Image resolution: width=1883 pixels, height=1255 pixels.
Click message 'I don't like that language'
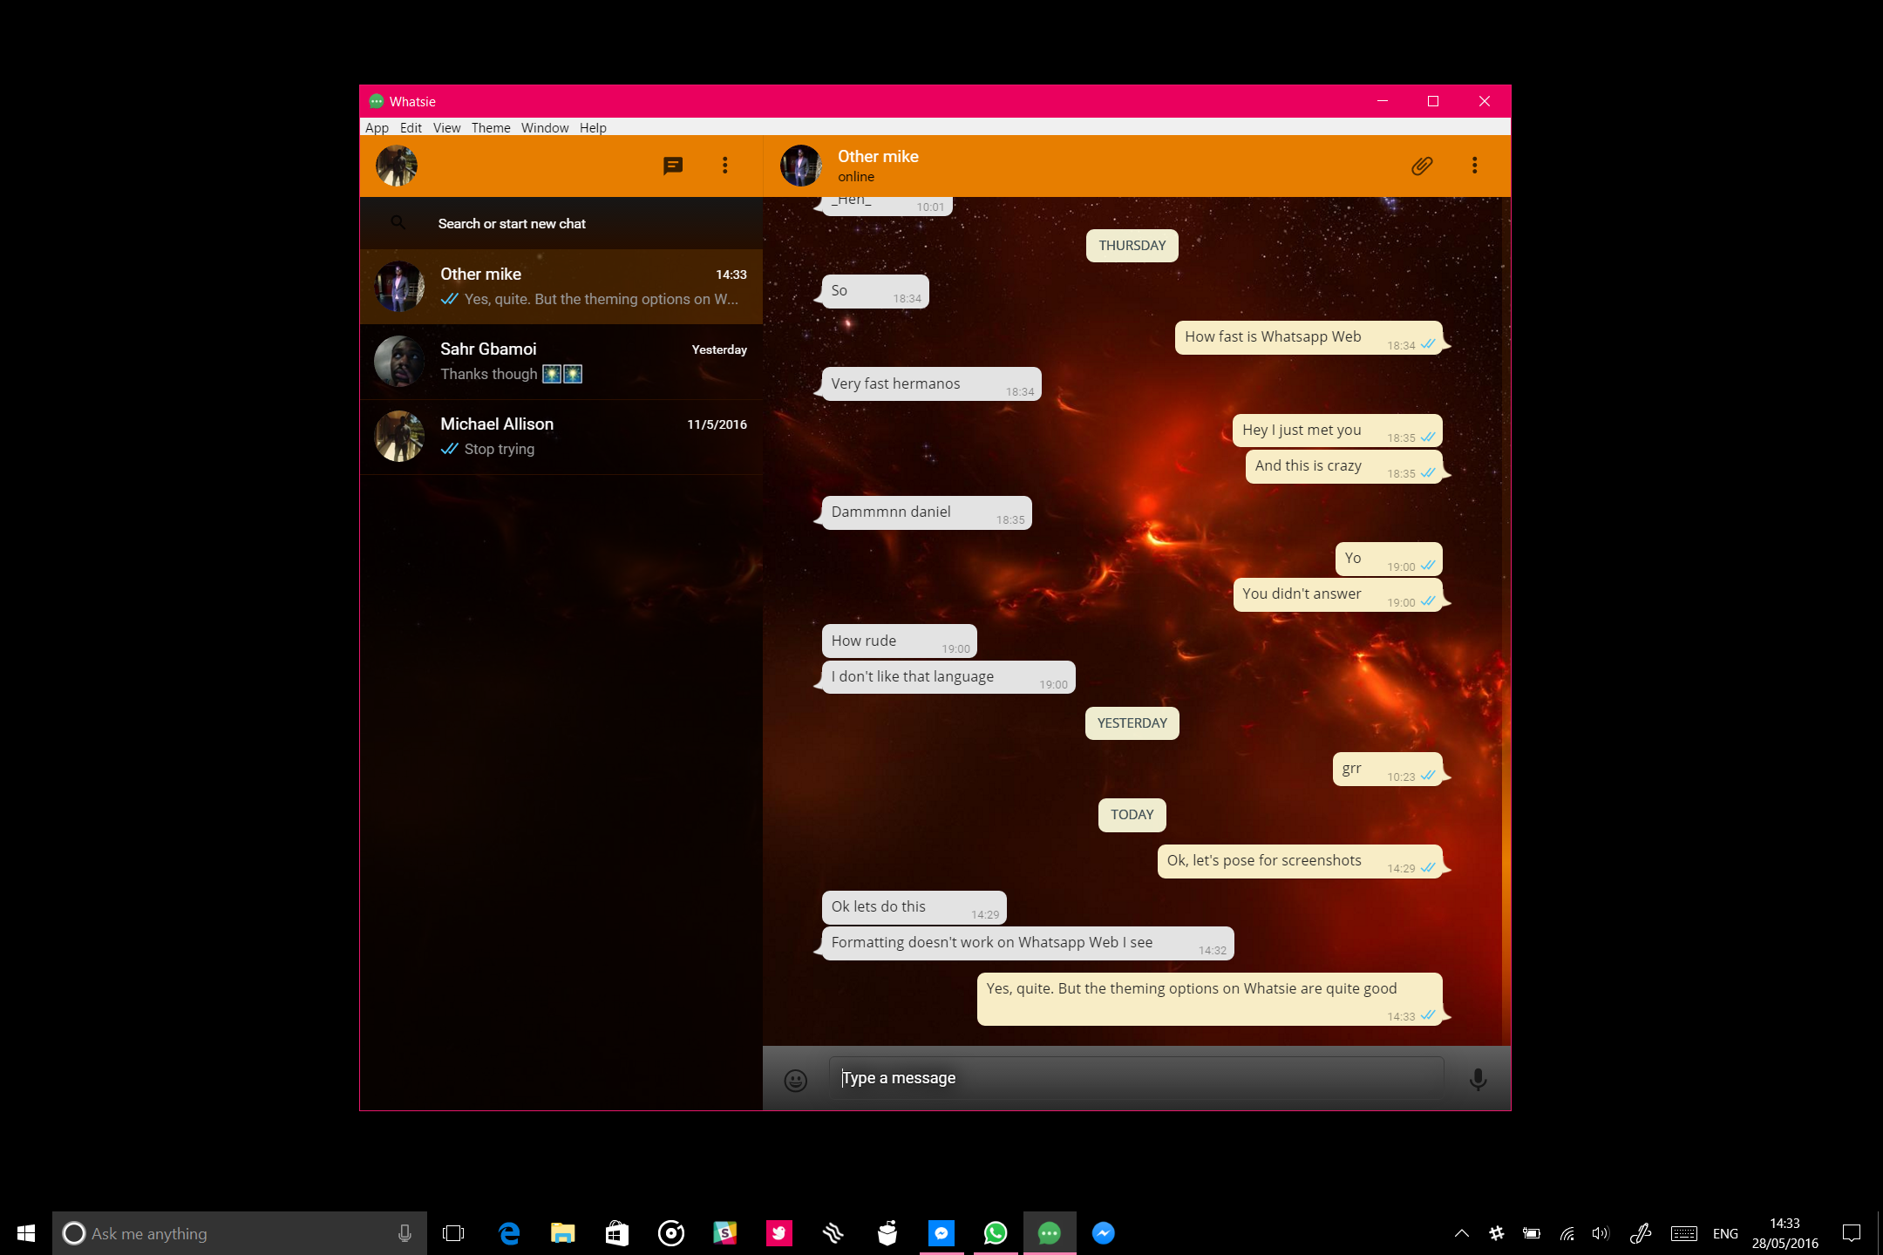948,676
